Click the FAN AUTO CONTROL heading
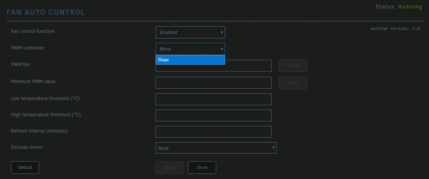This screenshot has width=429, height=179. coord(46,12)
